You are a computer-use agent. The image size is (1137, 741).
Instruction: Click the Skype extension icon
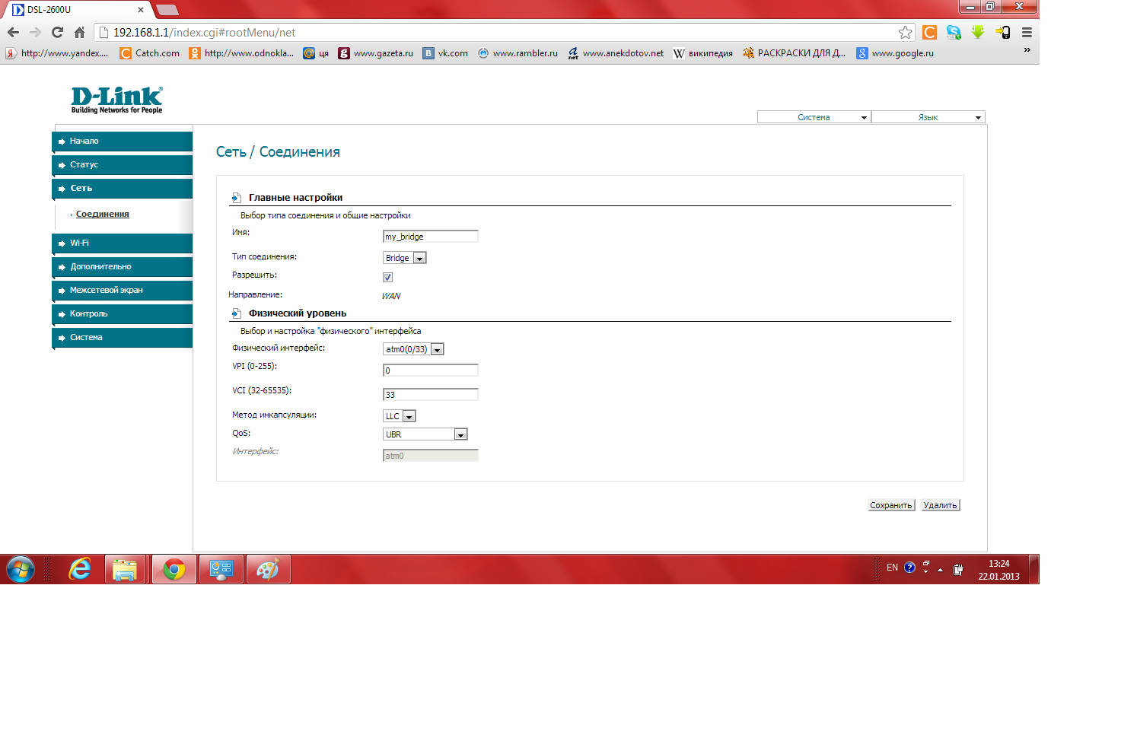tap(954, 32)
